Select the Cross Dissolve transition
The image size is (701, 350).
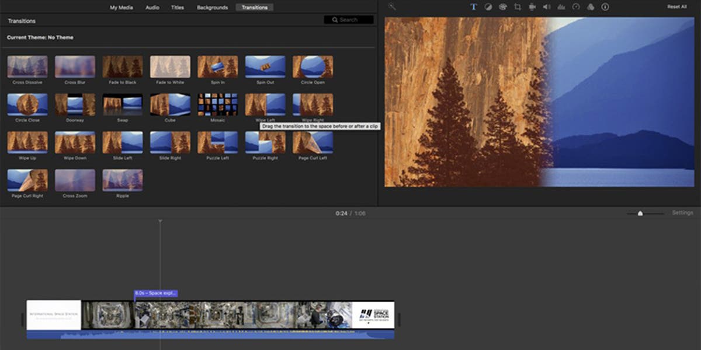[27, 70]
